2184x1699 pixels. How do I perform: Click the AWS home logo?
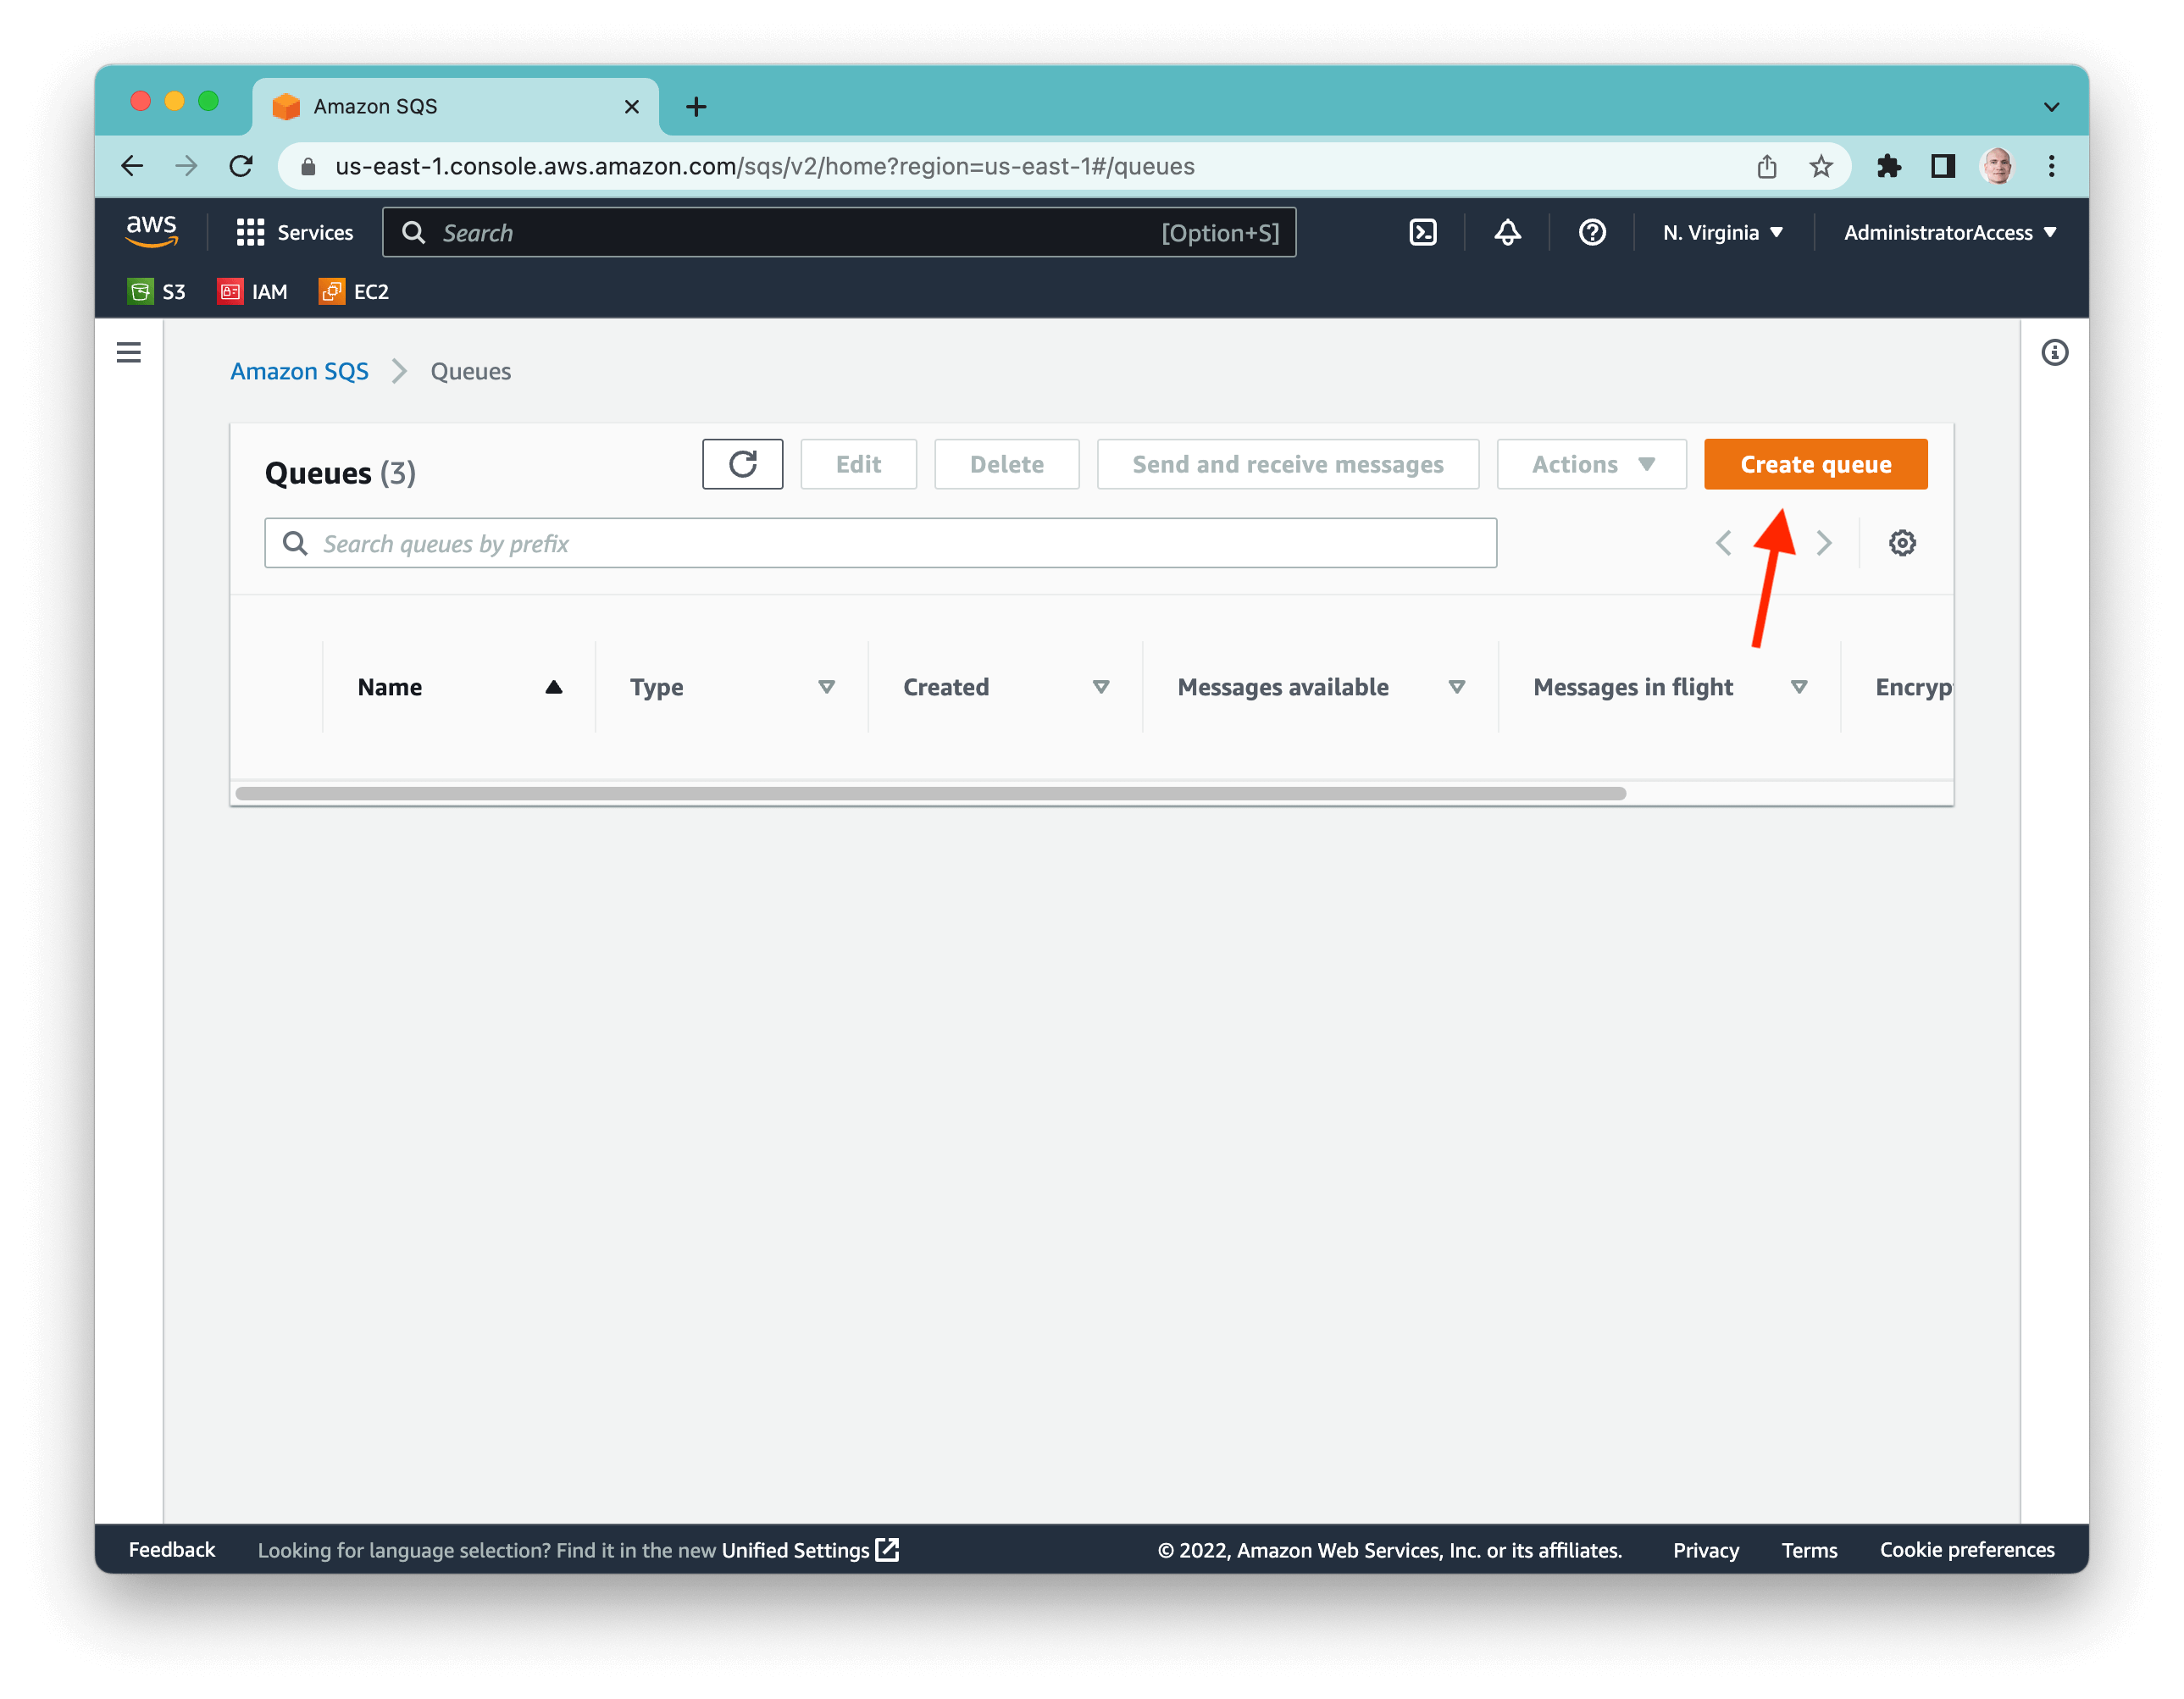(152, 231)
